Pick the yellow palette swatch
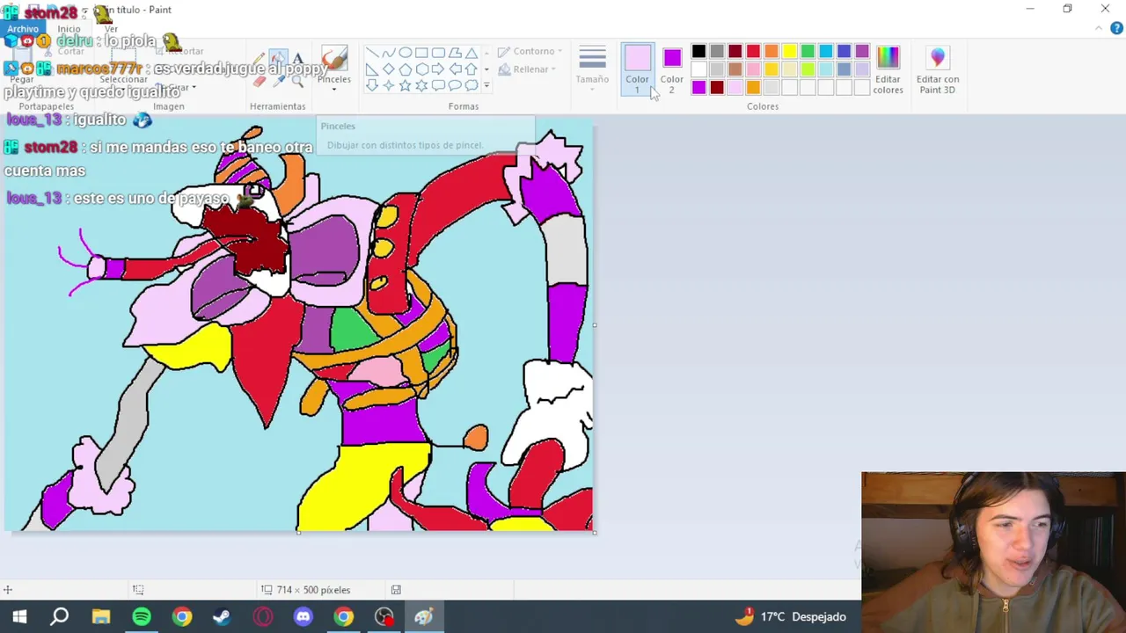 [x=790, y=51]
